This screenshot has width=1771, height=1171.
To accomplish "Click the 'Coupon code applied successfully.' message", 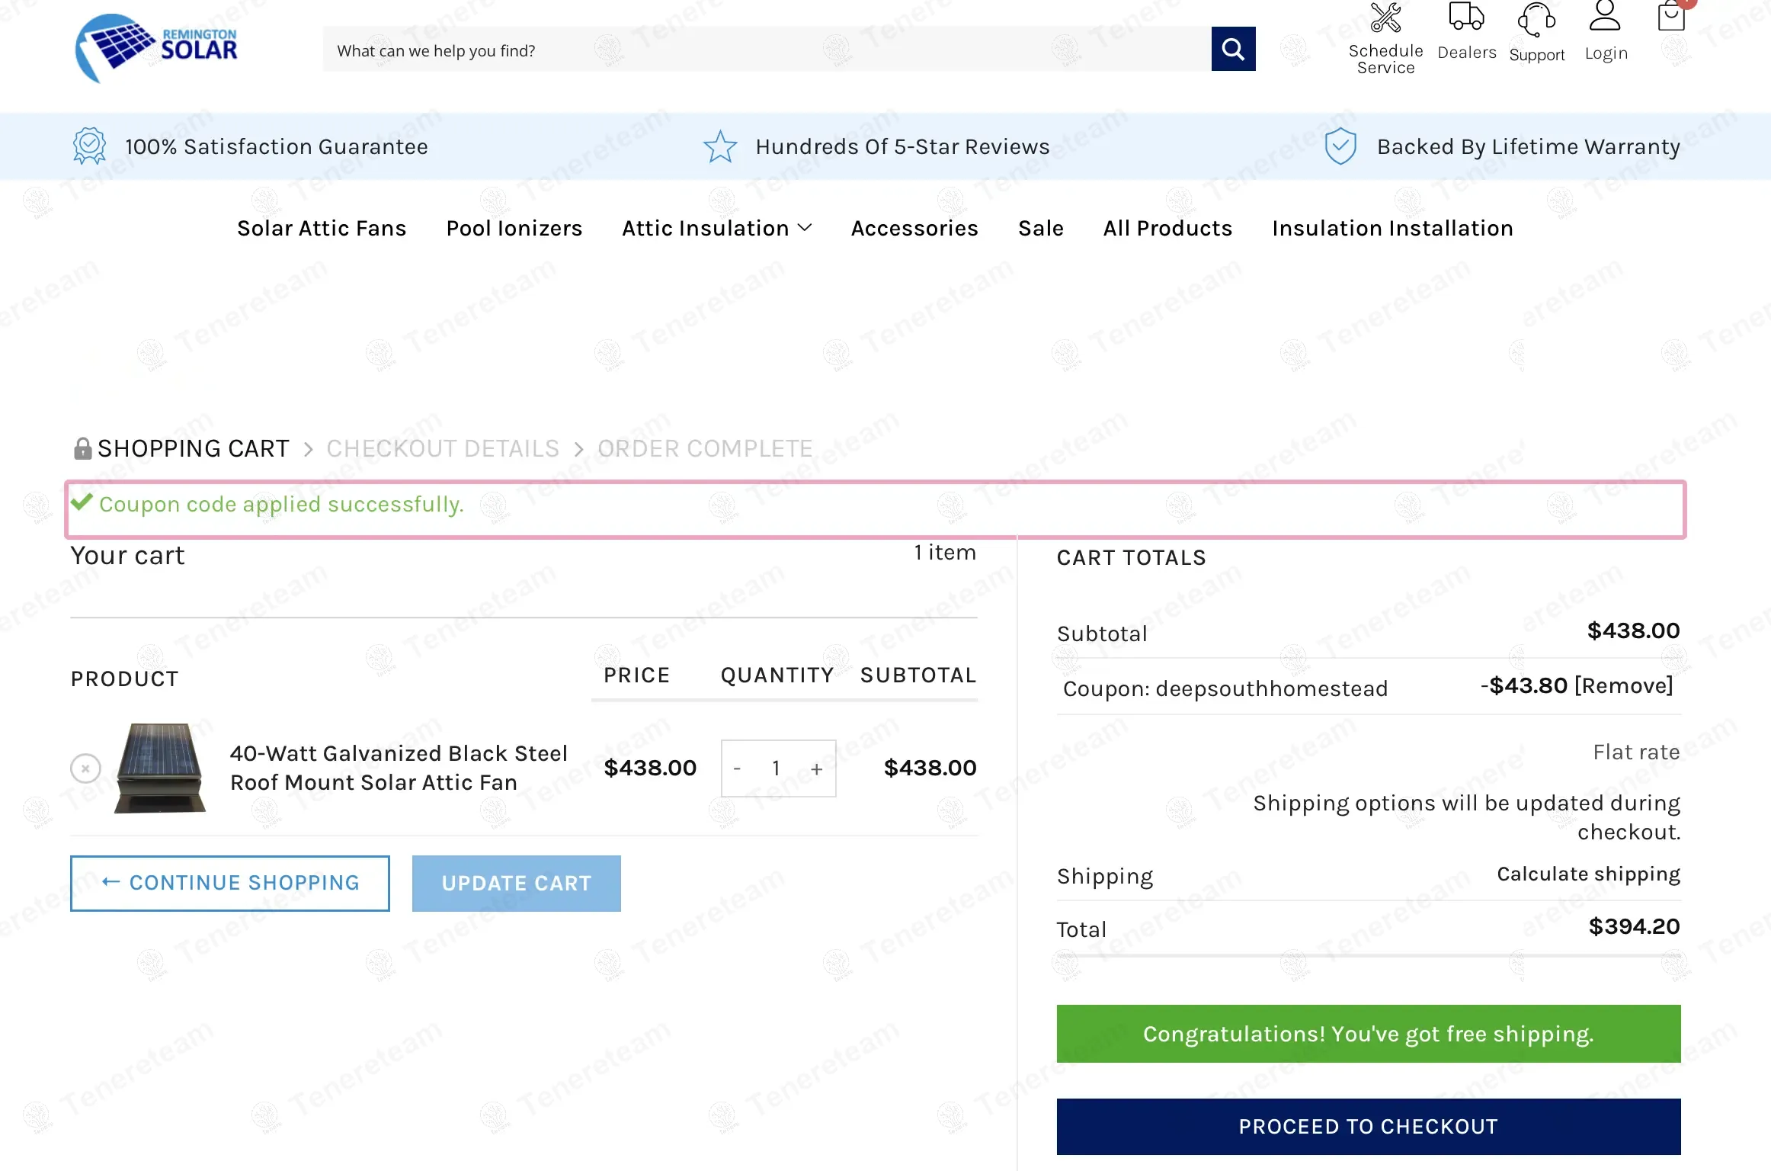I will point(281,504).
